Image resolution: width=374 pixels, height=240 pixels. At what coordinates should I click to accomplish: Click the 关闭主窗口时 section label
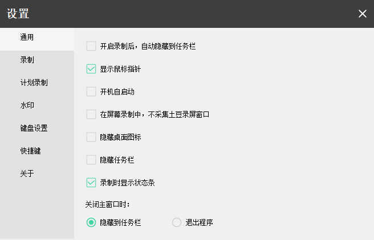(108, 204)
